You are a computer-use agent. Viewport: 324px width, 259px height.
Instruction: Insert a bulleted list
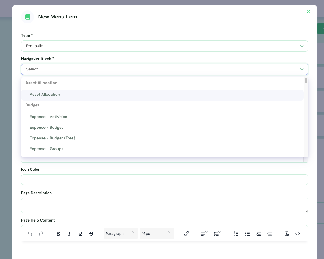point(247,234)
